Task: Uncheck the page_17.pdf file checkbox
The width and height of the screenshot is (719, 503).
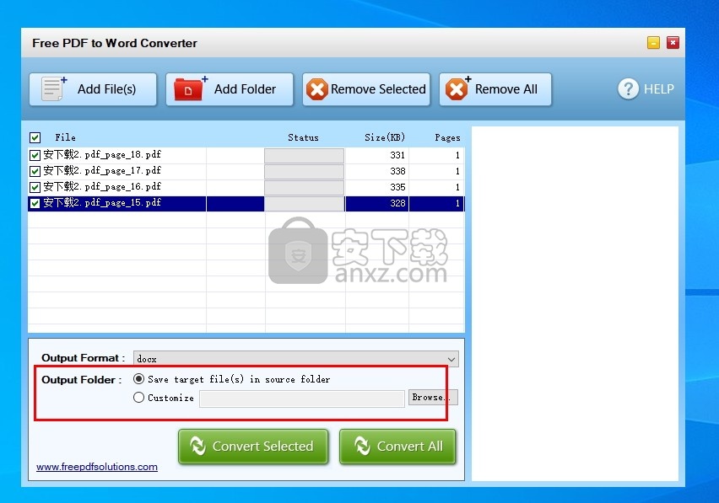Action: (x=35, y=171)
